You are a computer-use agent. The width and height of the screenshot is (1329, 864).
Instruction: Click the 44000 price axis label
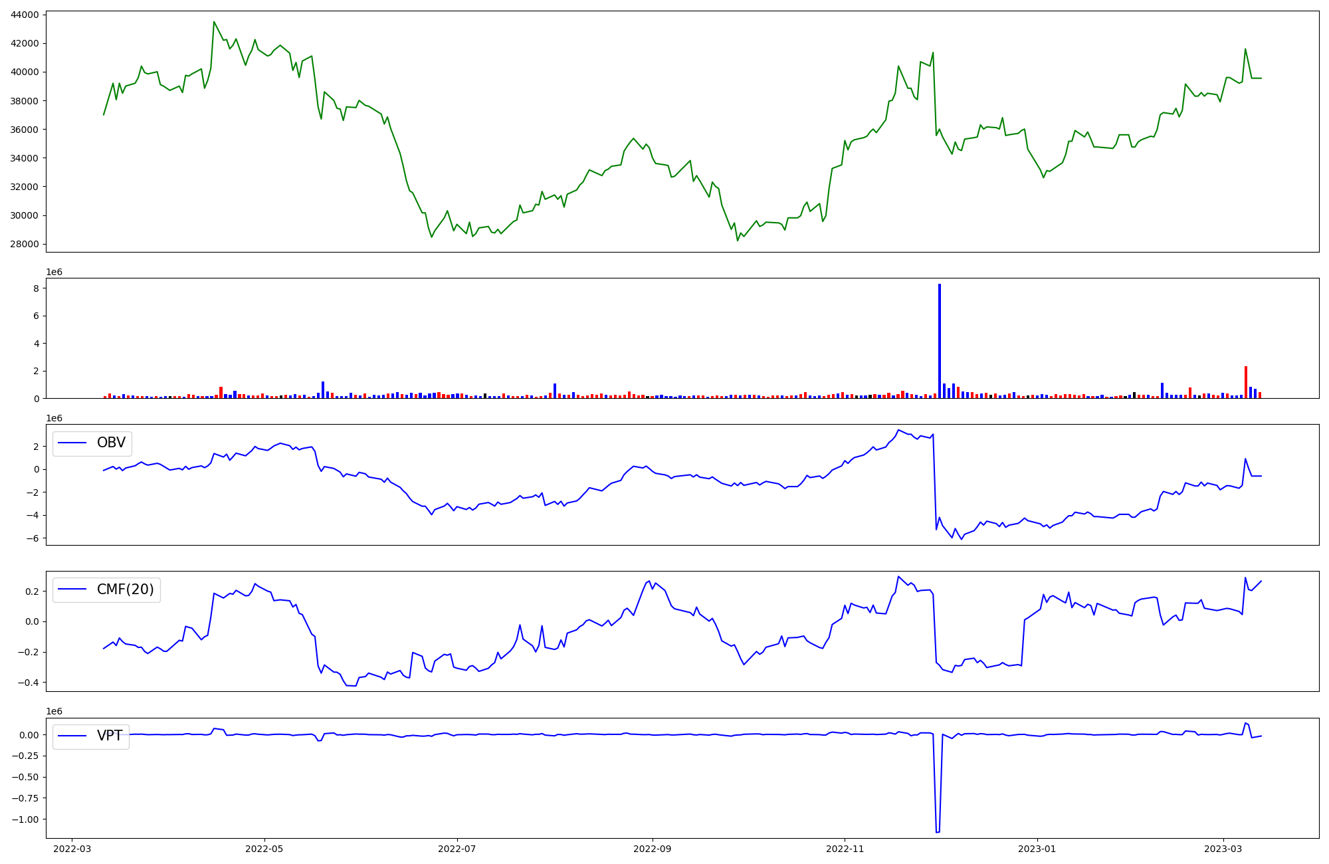(x=25, y=15)
